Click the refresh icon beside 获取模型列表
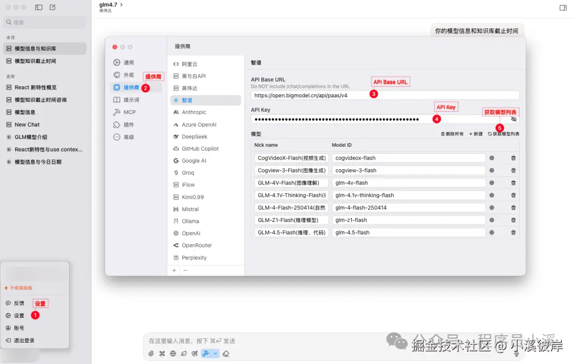The image size is (574, 364). [x=489, y=134]
